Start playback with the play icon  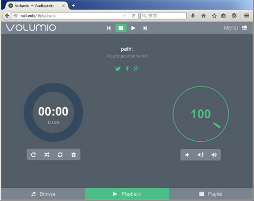[x=133, y=28]
